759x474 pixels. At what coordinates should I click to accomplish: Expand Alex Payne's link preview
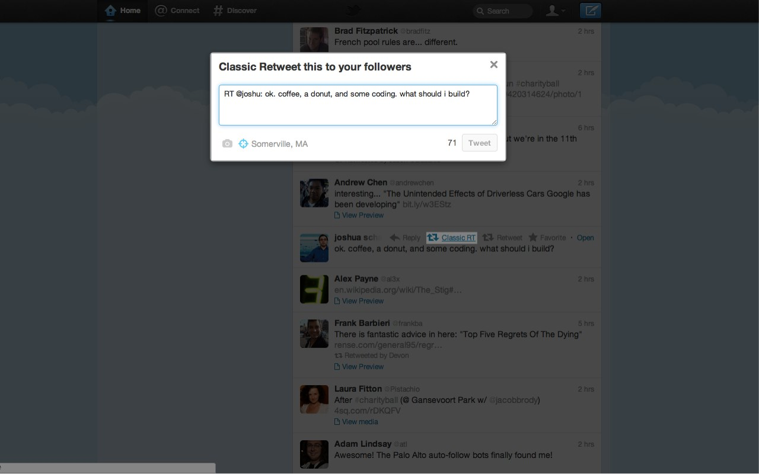[359, 300]
